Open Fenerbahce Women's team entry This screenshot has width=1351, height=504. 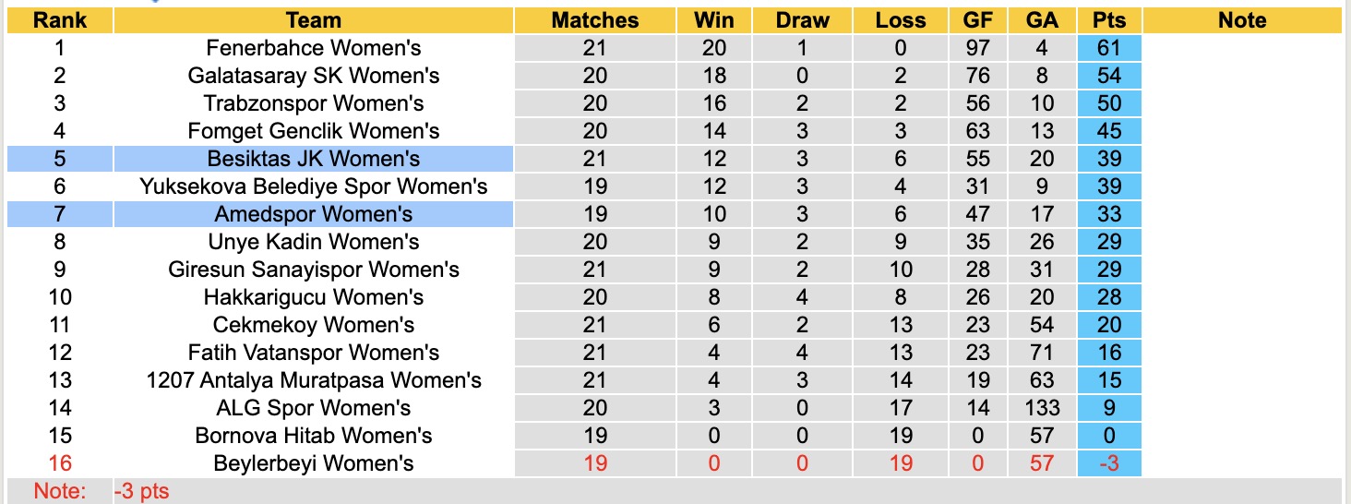click(314, 48)
